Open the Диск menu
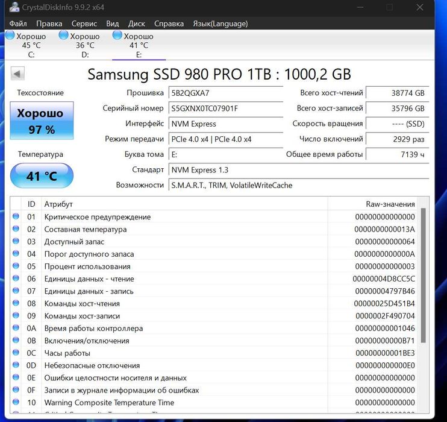 point(137,24)
